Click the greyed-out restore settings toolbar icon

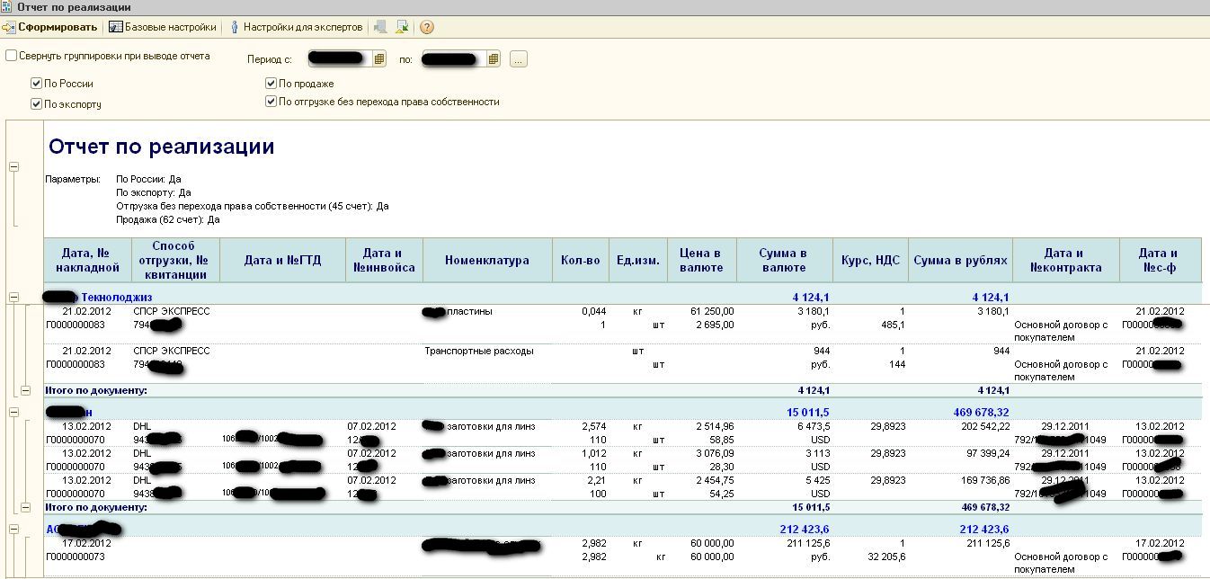click(381, 27)
